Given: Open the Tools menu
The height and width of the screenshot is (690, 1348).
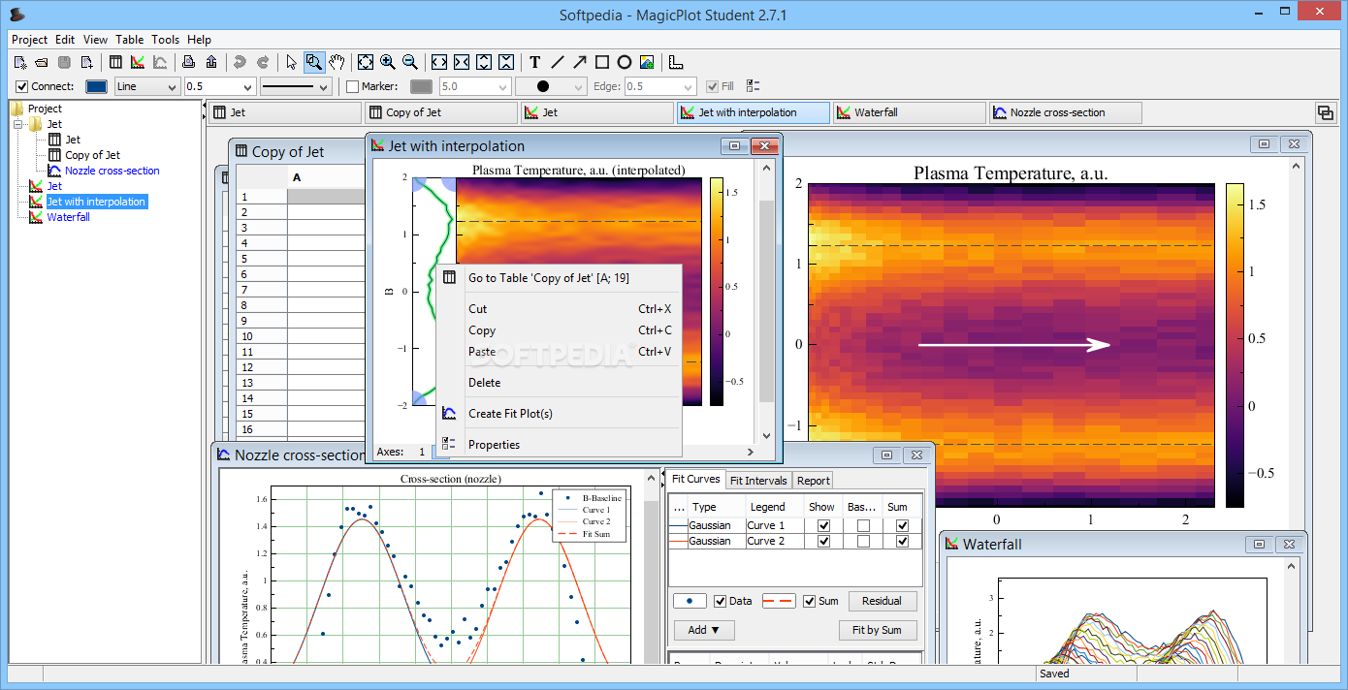Looking at the screenshot, I should pyautogui.click(x=165, y=40).
